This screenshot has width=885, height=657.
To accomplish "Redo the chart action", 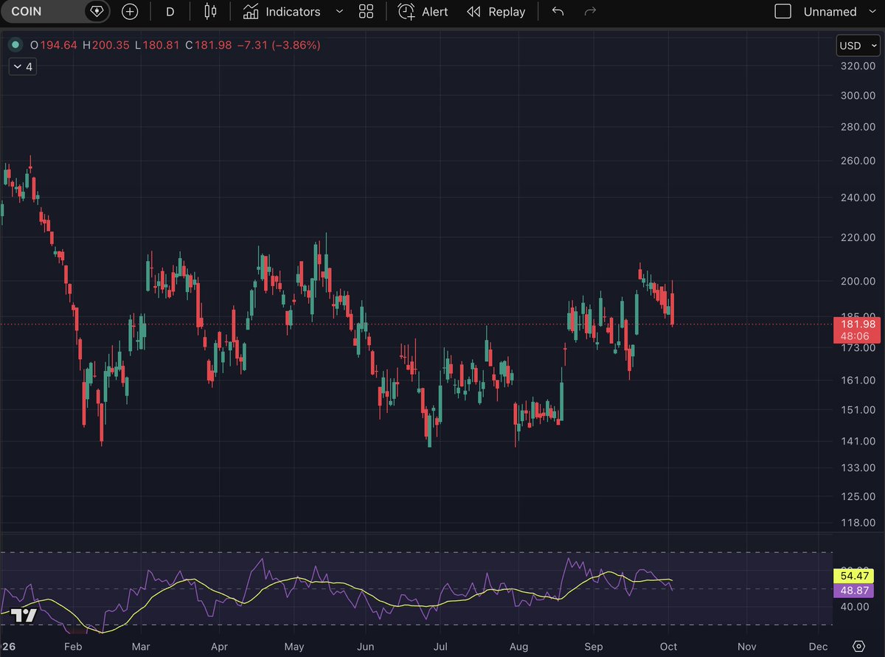I will (x=590, y=12).
